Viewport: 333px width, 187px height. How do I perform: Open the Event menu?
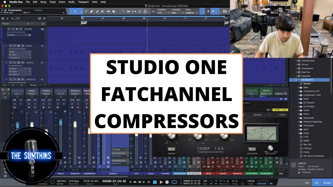tap(62, 2)
